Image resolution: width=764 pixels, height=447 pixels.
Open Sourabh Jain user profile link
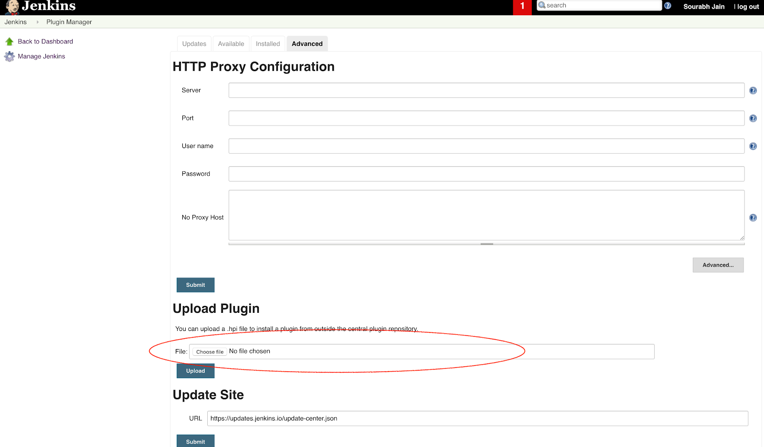pos(704,7)
